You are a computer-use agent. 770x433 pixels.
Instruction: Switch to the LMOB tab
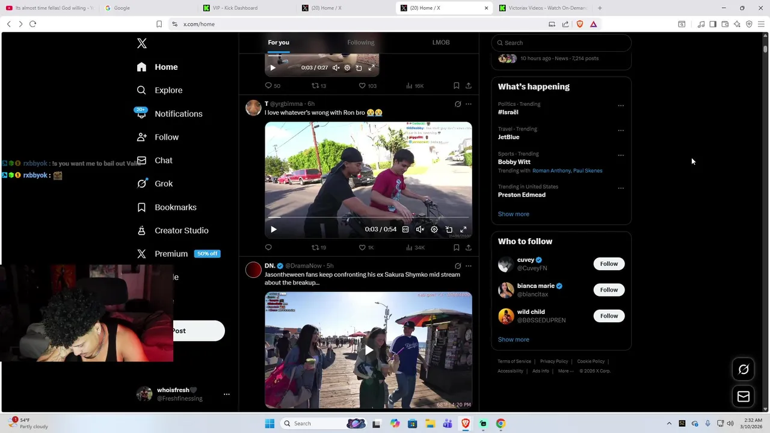(x=441, y=42)
